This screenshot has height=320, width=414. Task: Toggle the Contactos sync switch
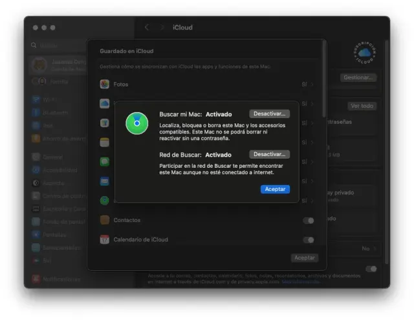coord(309,221)
